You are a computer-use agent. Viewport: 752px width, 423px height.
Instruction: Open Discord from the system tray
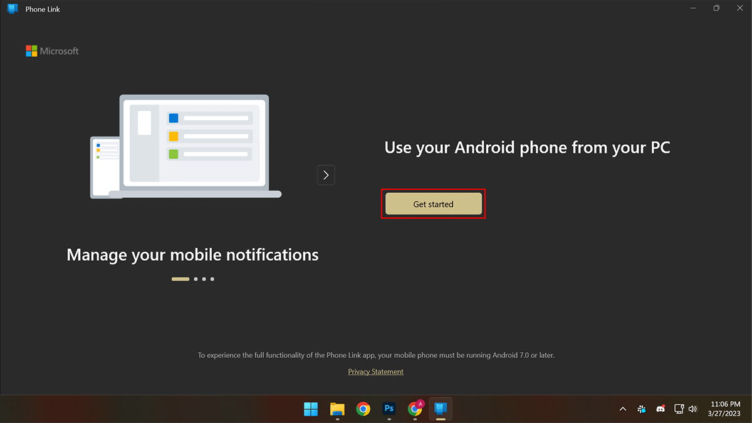[660, 409]
